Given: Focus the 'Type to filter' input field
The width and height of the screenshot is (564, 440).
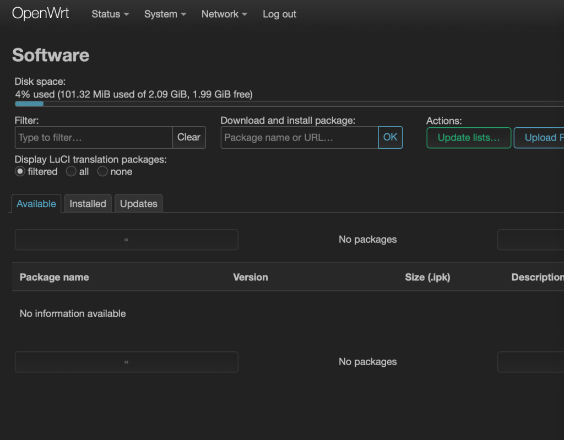Looking at the screenshot, I should tap(94, 138).
